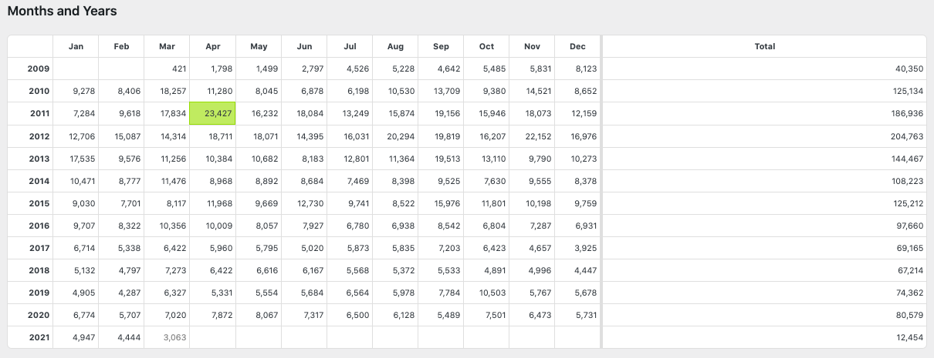The image size is (934, 358).
Task: Click the 2016 row header
Action: coord(39,226)
